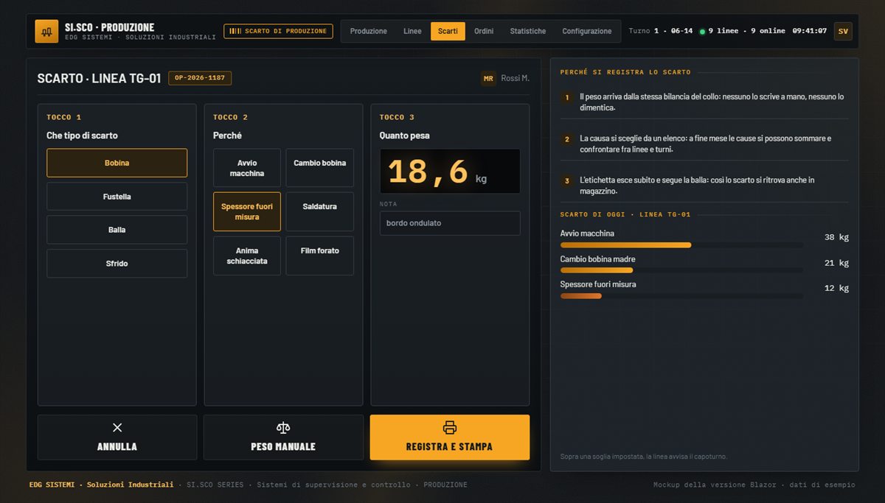Go to the Scarti tab
This screenshot has width=885, height=503.
click(448, 31)
